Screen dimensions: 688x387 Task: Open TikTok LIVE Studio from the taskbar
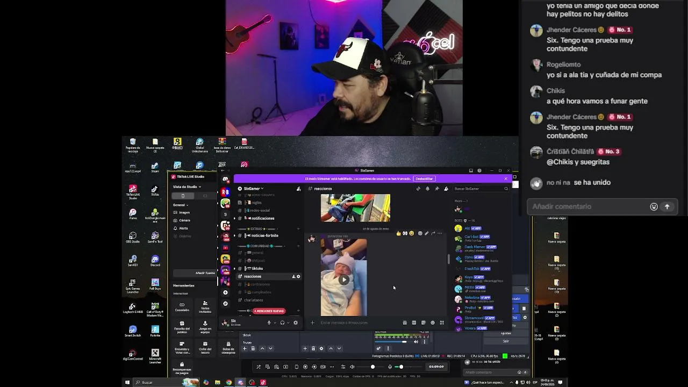click(263, 382)
